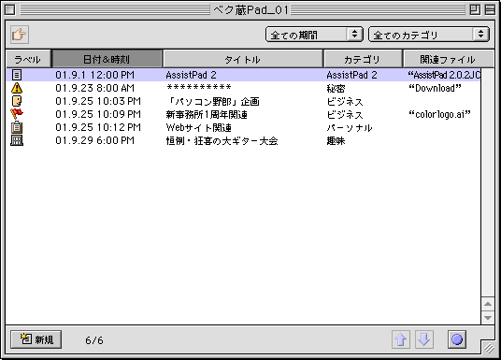Open the 全てのカテゴリ category dropdown

tap(429, 35)
